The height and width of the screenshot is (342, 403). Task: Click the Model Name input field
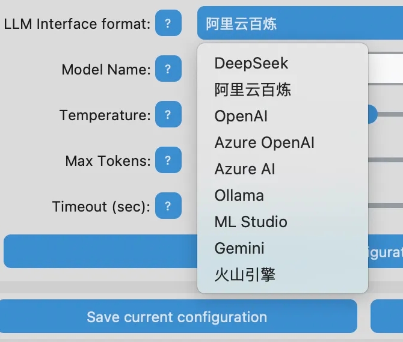tap(386, 69)
